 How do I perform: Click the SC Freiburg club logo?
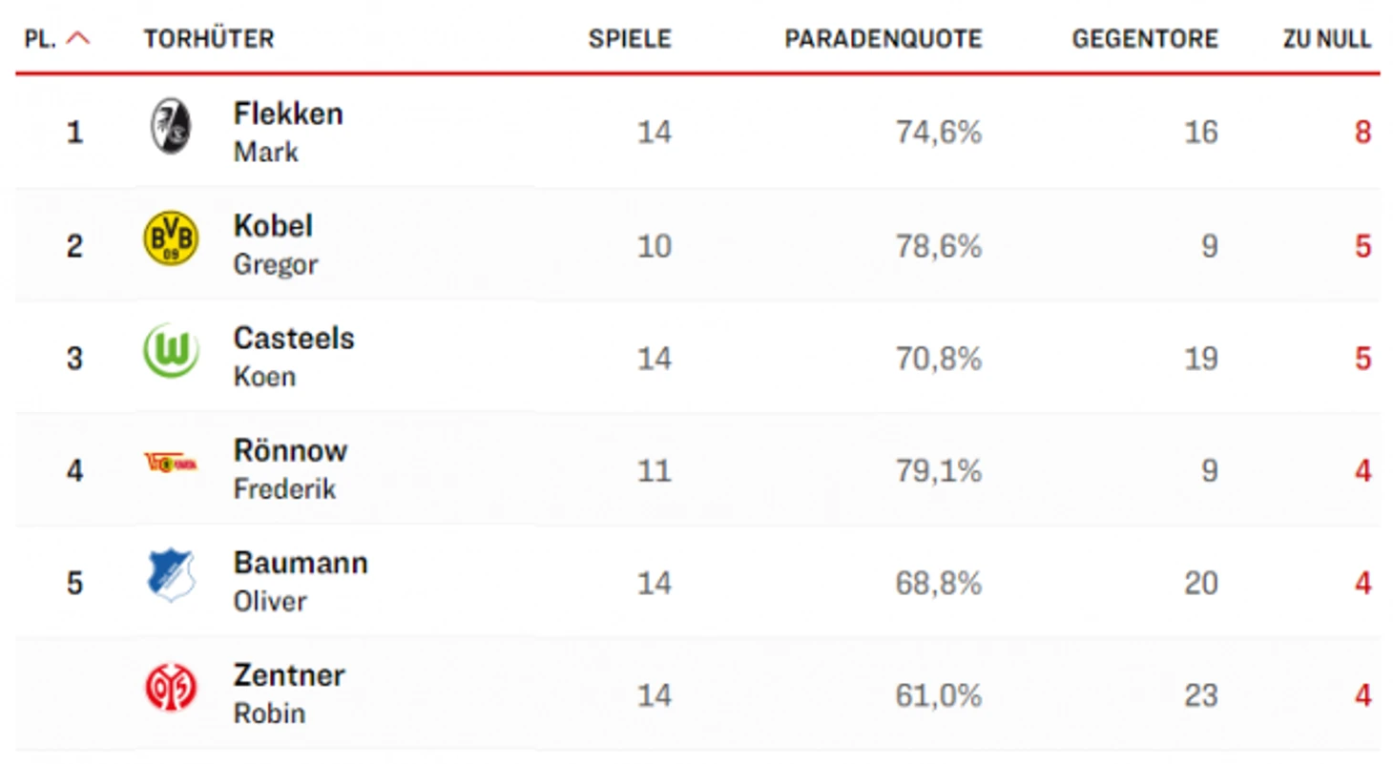171,127
